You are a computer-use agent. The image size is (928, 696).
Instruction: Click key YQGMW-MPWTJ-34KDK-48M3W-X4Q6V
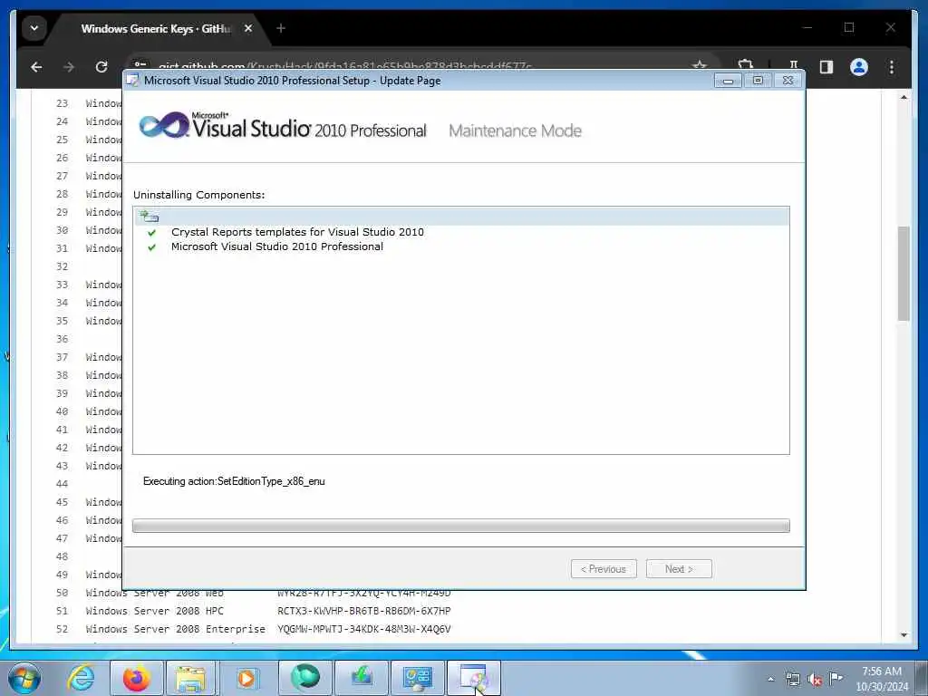coord(364,629)
